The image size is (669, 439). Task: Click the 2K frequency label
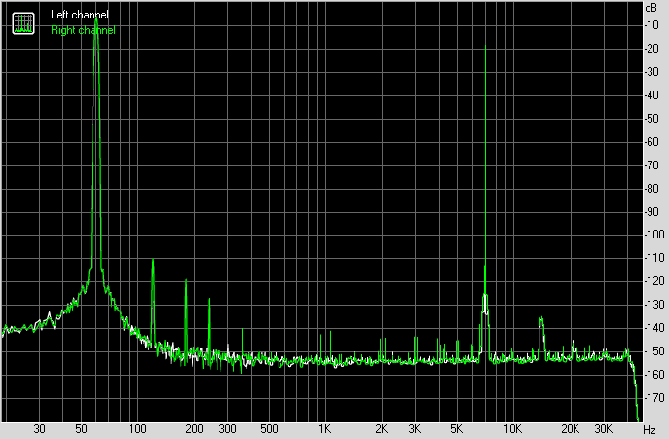pyautogui.click(x=382, y=429)
